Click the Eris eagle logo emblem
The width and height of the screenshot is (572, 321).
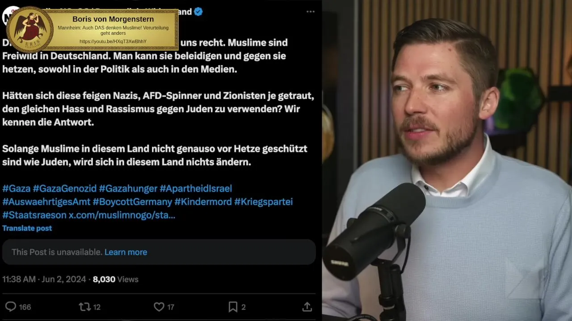tap(30, 29)
